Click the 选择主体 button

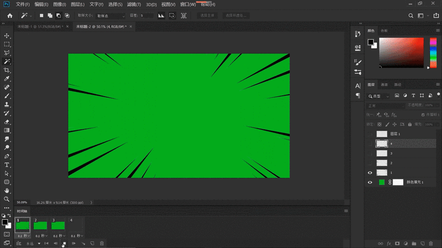207,16
